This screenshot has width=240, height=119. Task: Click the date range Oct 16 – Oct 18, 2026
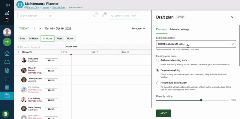click(x=58, y=28)
